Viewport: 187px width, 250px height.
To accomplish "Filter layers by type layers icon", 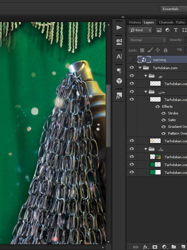I will click(x=176, y=30).
